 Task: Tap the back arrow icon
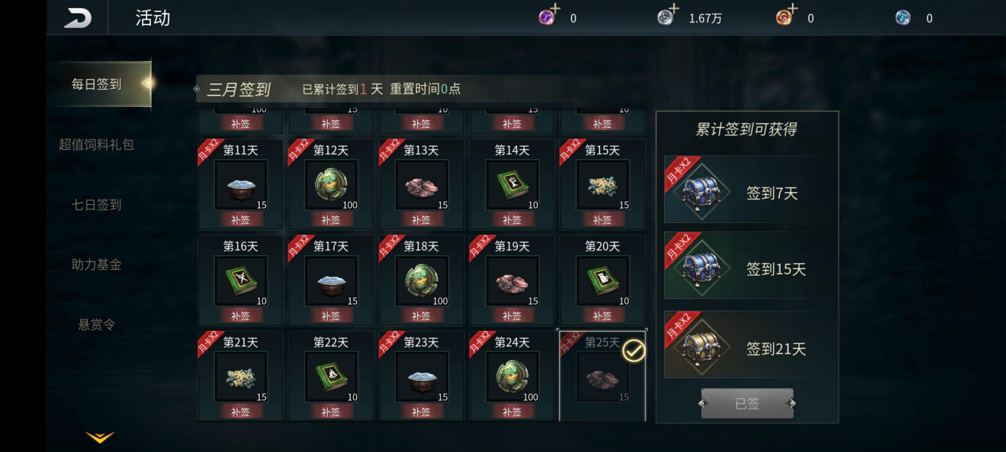pos(78,18)
